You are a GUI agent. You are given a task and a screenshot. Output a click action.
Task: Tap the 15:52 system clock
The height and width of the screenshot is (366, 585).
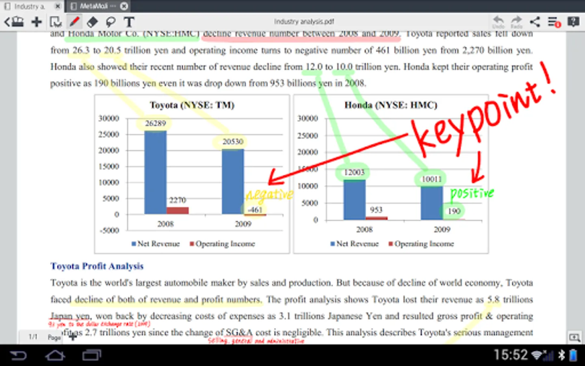point(511,355)
